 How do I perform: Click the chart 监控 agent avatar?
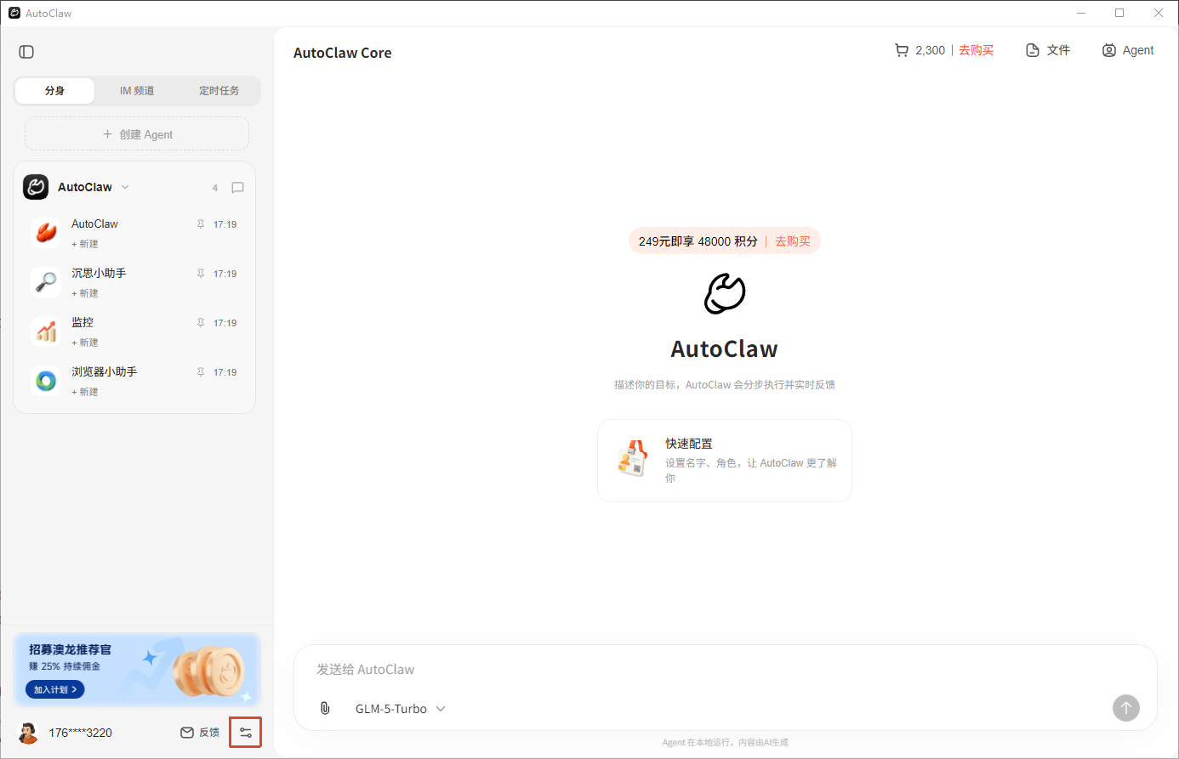click(x=46, y=331)
